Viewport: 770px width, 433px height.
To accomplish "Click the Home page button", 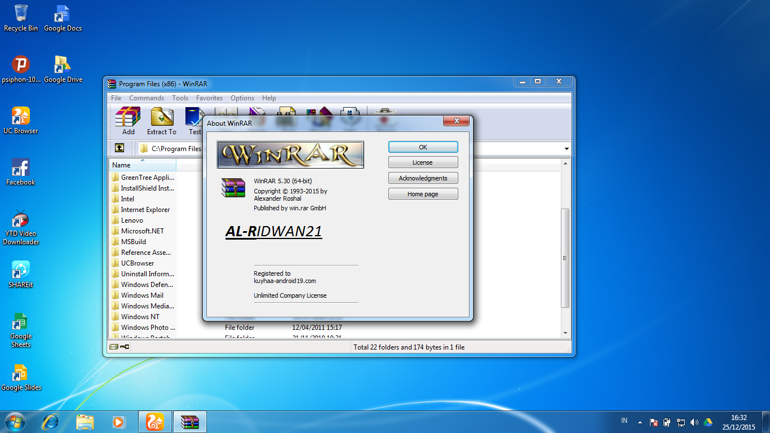I will 423,194.
